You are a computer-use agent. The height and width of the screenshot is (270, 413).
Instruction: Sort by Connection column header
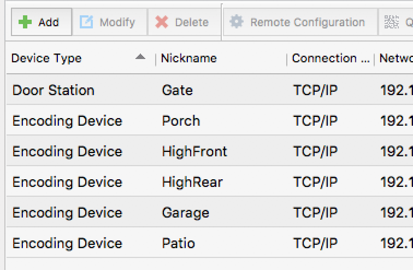point(330,58)
